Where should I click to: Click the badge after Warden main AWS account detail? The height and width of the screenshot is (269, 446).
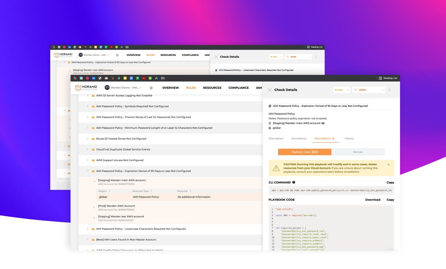point(323,123)
